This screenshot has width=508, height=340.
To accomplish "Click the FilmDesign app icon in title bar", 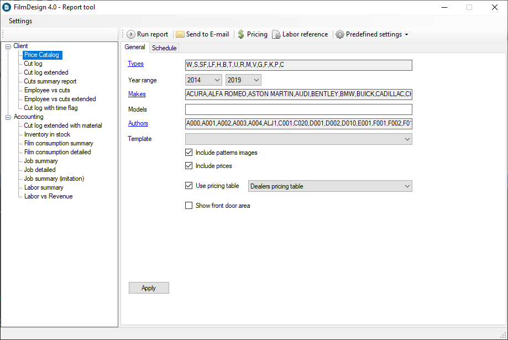I will pos(7,7).
